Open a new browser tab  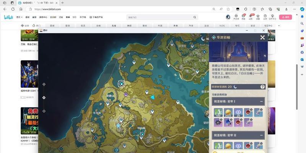(62, 3)
